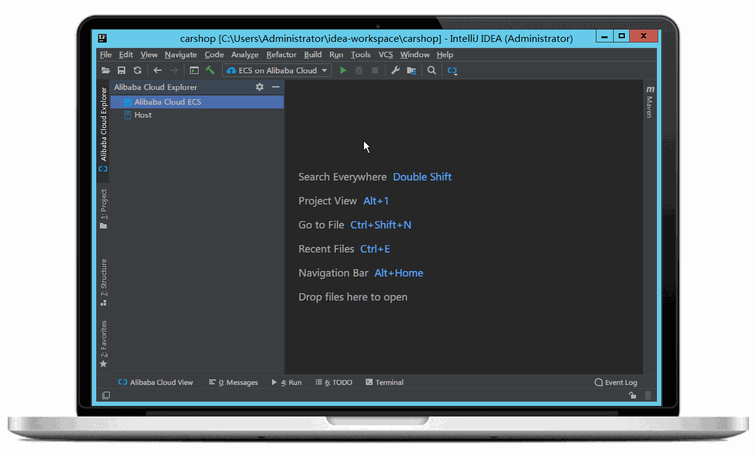
Task: Open the Project Structure folder icon
Action: [411, 70]
